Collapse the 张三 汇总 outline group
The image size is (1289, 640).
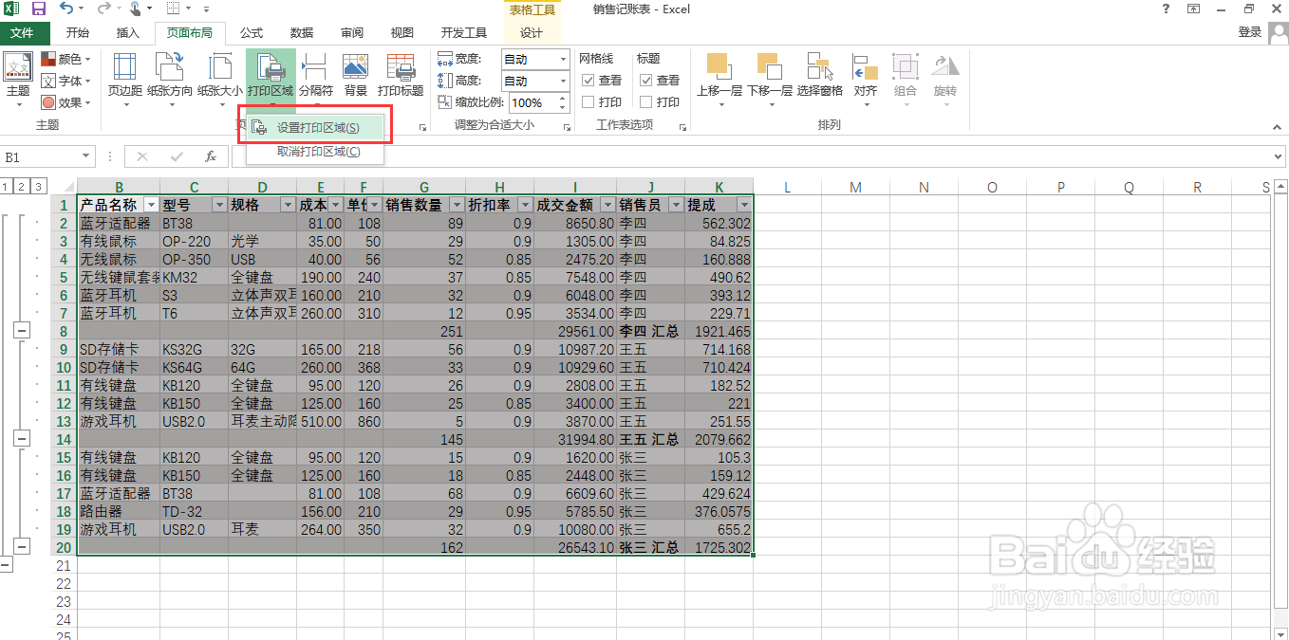tap(22, 547)
